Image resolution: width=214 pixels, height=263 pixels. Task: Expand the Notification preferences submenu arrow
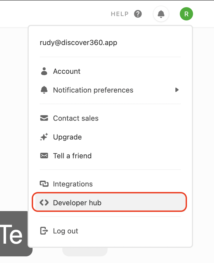tap(177, 90)
